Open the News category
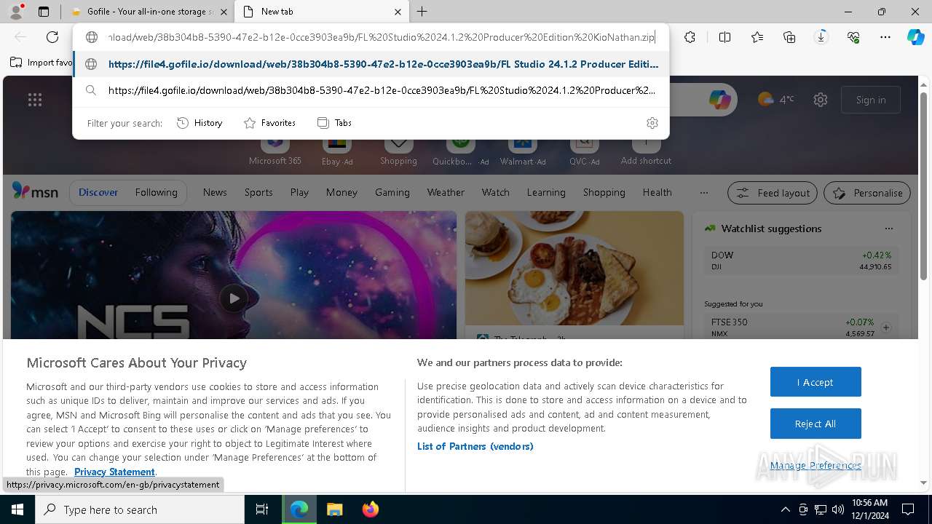 point(215,192)
